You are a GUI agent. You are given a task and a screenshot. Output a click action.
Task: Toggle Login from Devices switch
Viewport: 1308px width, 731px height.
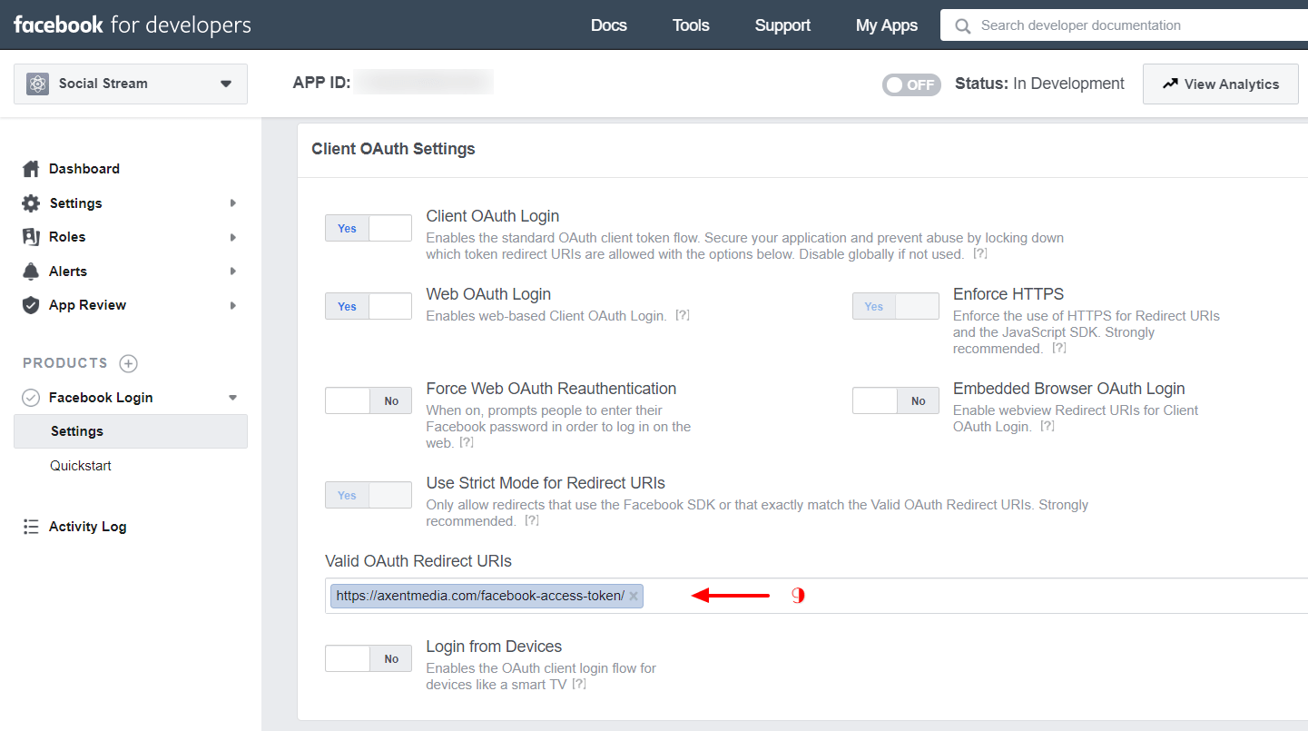(x=369, y=658)
